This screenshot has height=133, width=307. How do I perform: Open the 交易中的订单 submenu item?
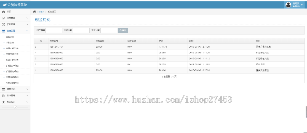click(x=12, y=48)
